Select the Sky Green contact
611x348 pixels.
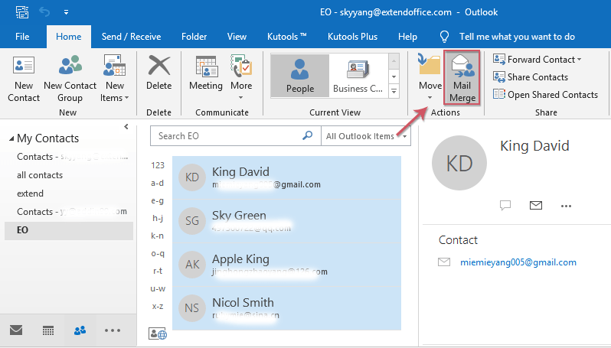[x=287, y=222]
